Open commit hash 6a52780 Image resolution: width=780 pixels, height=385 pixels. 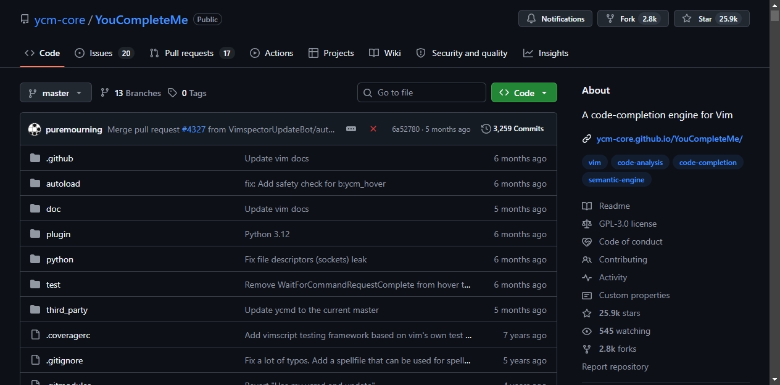405,129
